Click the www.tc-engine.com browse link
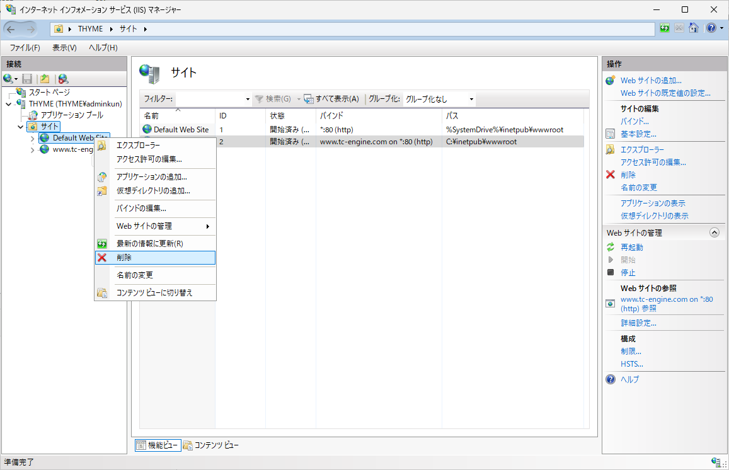This screenshot has width=729, height=470. point(667,304)
